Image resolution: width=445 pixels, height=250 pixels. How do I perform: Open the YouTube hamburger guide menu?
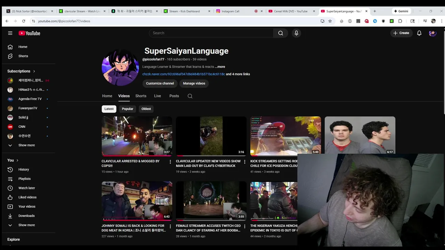(10, 33)
